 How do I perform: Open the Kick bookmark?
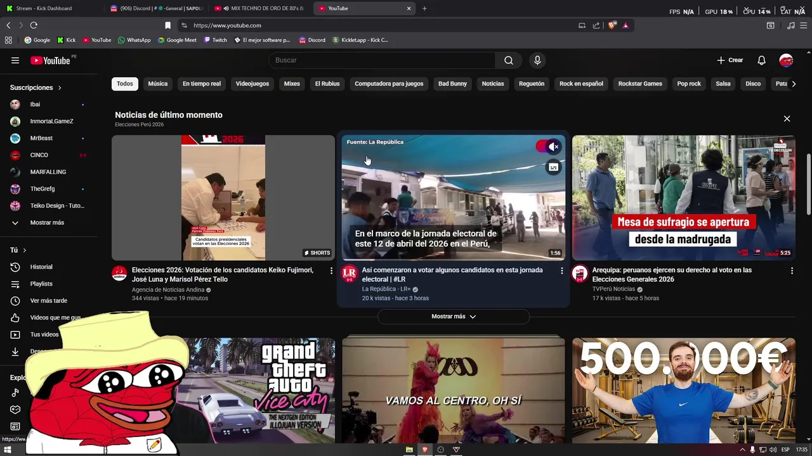click(x=66, y=40)
